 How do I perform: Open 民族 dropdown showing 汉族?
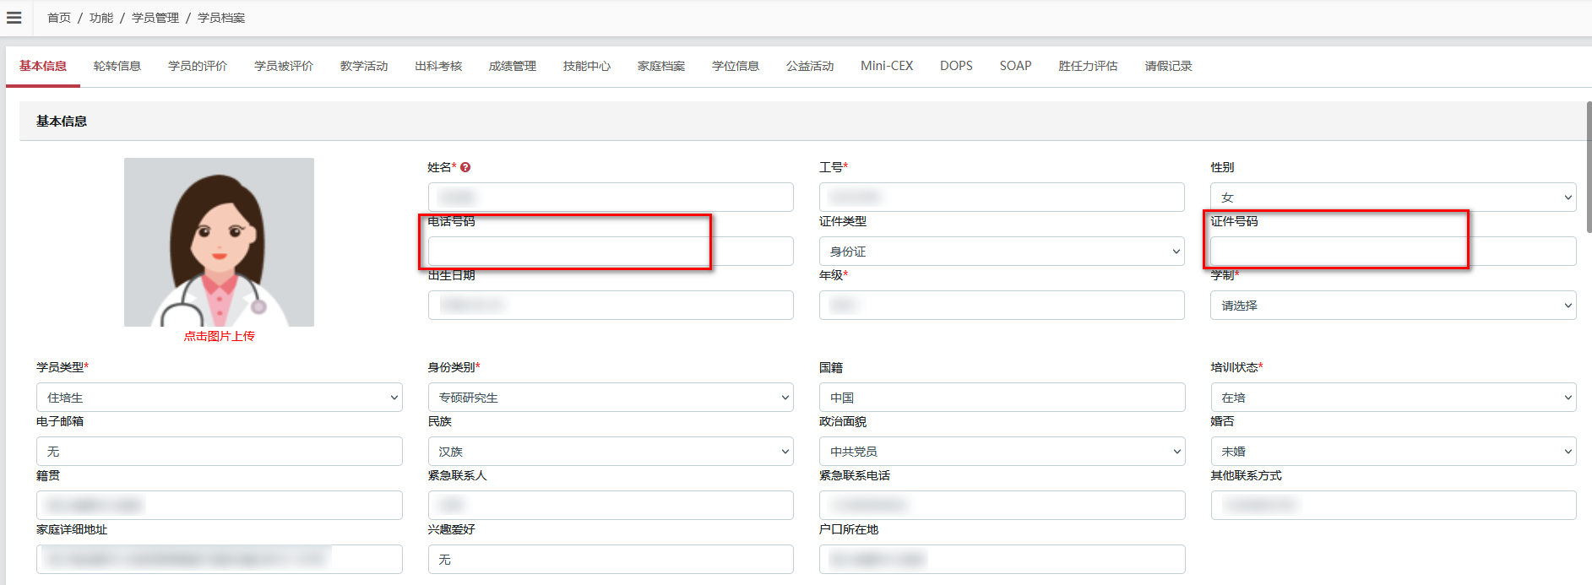[611, 451]
